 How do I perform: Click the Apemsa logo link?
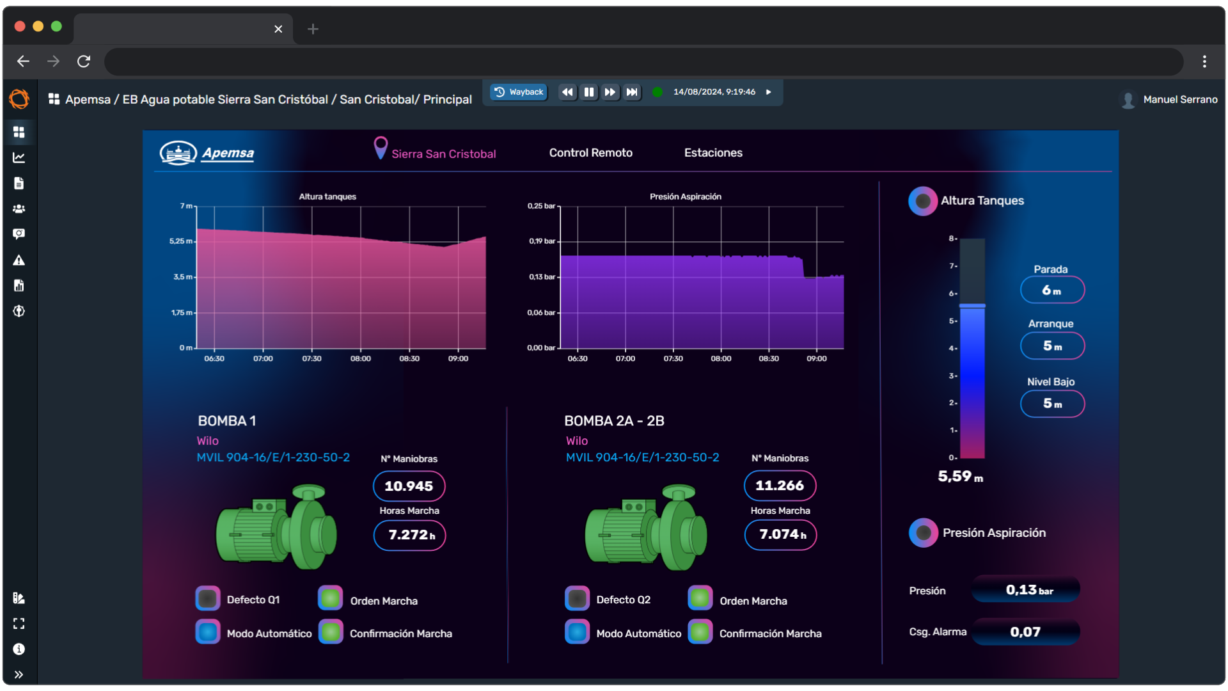[207, 153]
